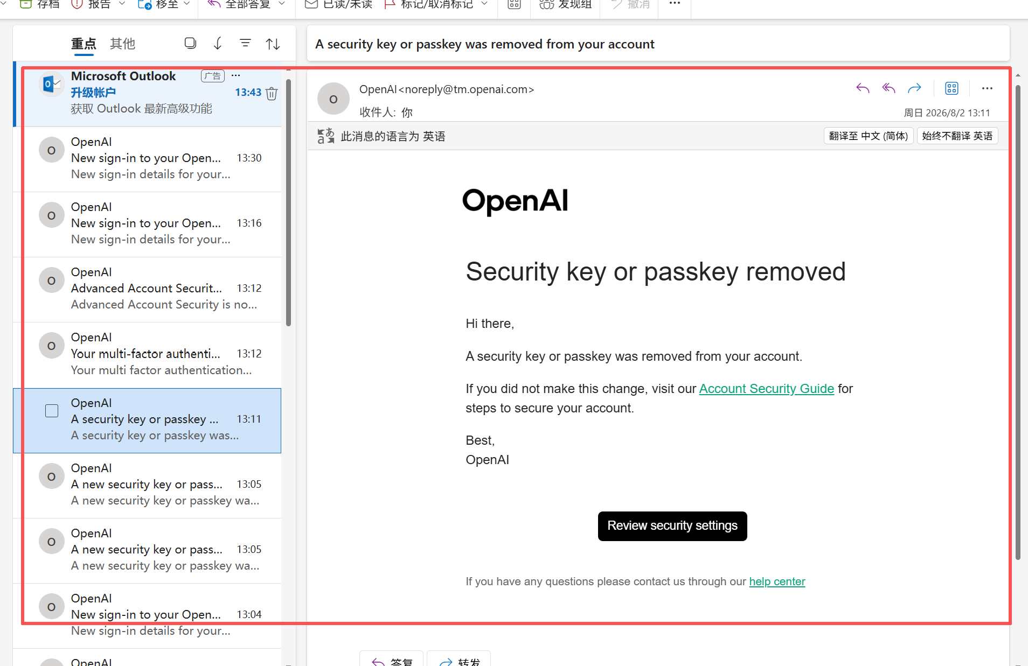Click the avatar of the Advanced Account Security email
1028x666 pixels.
click(x=51, y=281)
